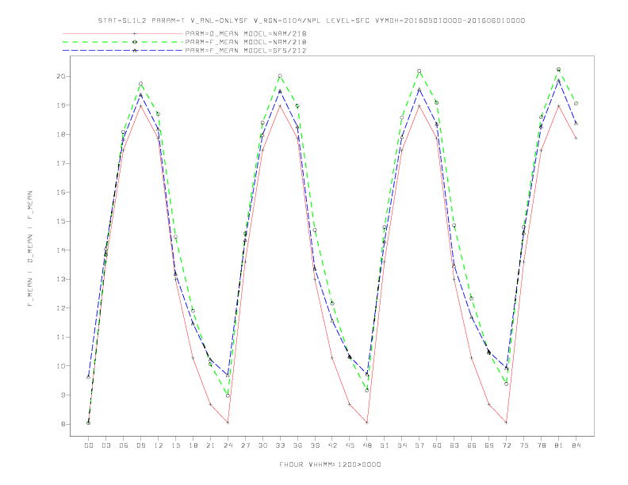This screenshot has width=628, height=485.
Task: Click x-axis tick label 84
Action: tap(576, 445)
